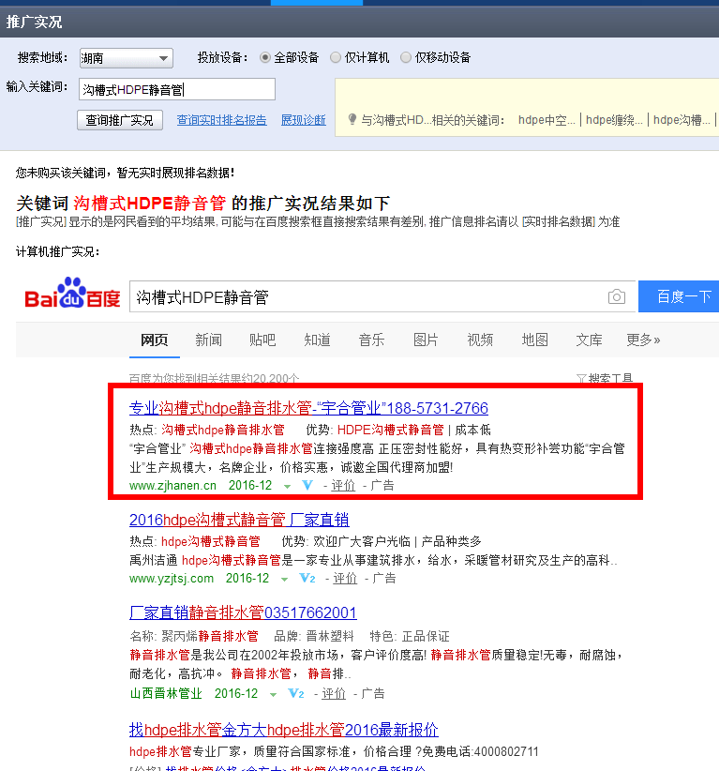
Task: Open result 2016hdpe沟槽式静音管 厂家直销
Action: 239,520
